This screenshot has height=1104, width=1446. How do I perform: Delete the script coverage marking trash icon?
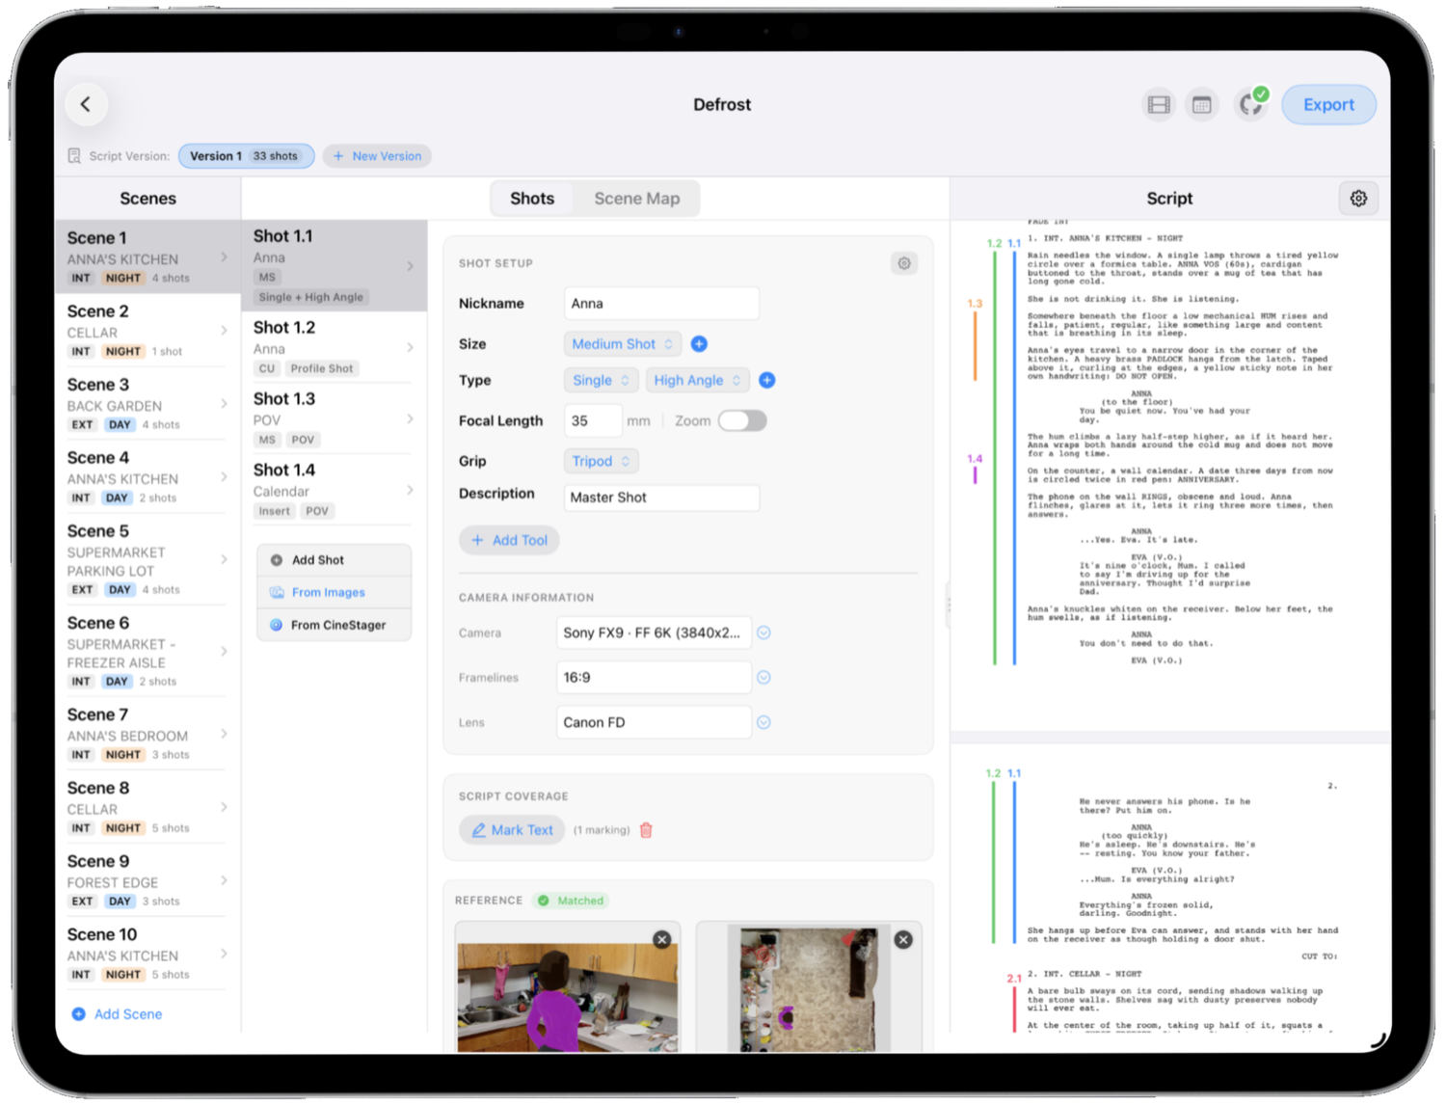647,830
